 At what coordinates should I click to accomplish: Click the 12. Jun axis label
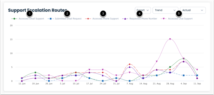point(22,84)
